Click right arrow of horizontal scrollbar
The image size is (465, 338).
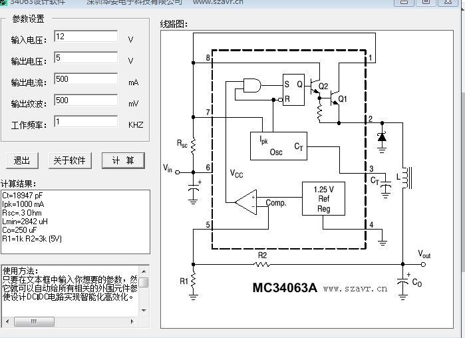pyautogui.click(x=132, y=321)
